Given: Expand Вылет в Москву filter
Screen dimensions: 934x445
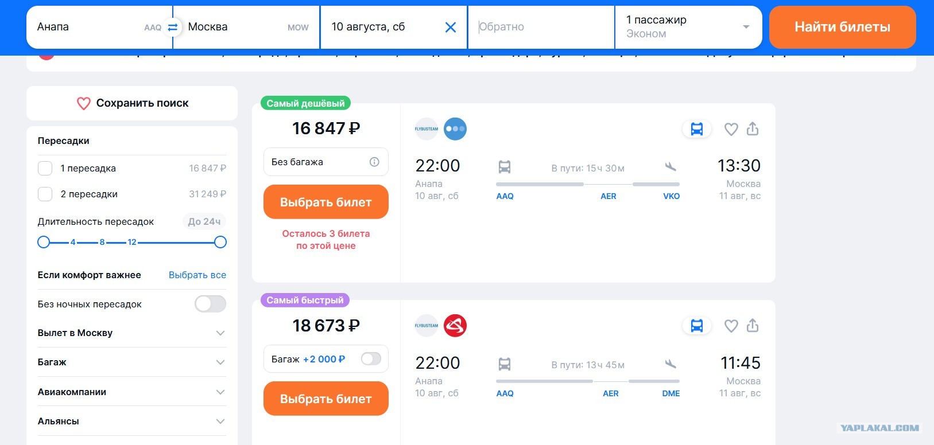Looking at the screenshot, I should [x=220, y=333].
